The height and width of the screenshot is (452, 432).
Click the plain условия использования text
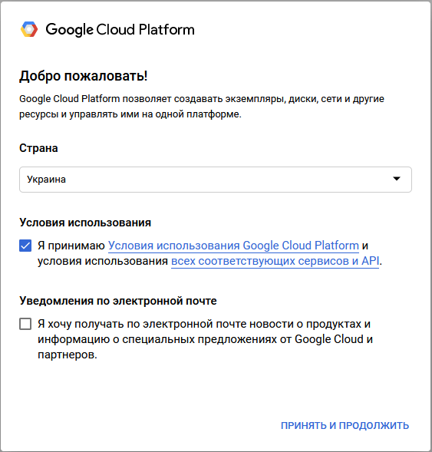pyautogui.click(x=103, y=261)
